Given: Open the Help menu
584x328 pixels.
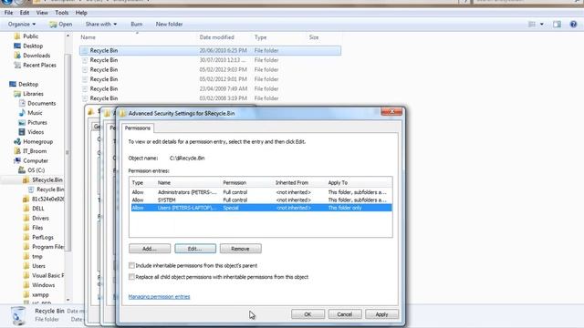Looking at the screenshot, I should pos(81,13).
